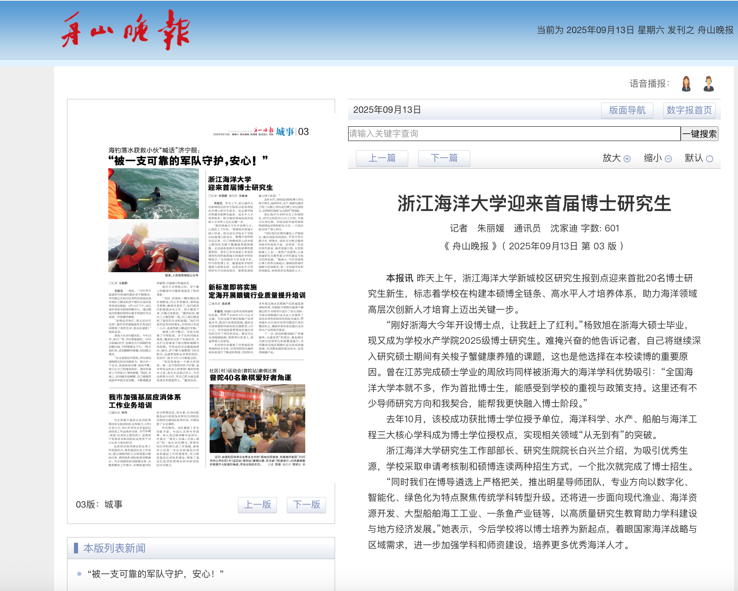Click the 记者 朱丽媛 byline text

tap(477, 228)
